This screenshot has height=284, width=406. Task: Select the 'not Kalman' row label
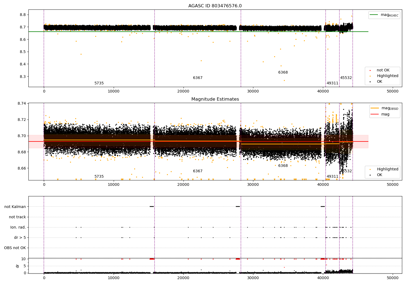(15, 207)
